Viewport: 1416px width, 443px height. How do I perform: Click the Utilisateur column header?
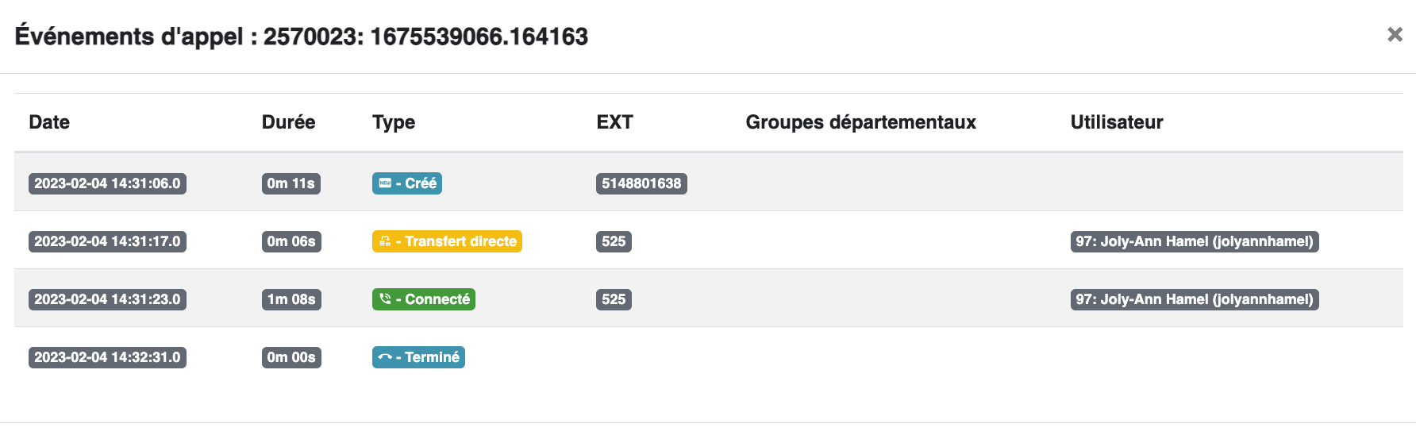[x=1117, y=122]
